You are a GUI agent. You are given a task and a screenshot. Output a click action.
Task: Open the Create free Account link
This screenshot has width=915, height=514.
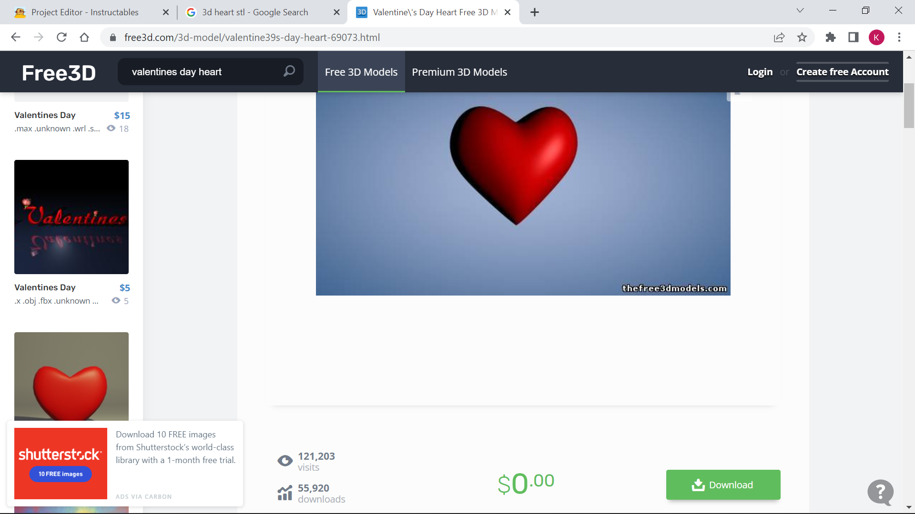pyautogui.click(x=842, y=72)
